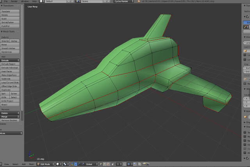Toggle the Backface Culling checkbox in Shading panel
This screenshot has width=250, height=167.
tap(245, 141)
